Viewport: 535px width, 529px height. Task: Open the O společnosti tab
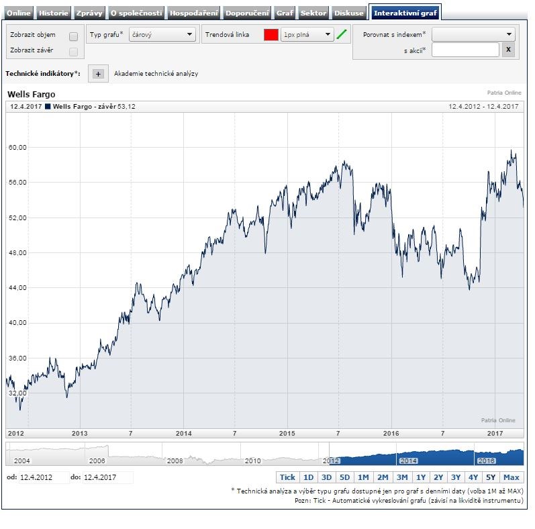pyautogui.click(x=136, y=13)
